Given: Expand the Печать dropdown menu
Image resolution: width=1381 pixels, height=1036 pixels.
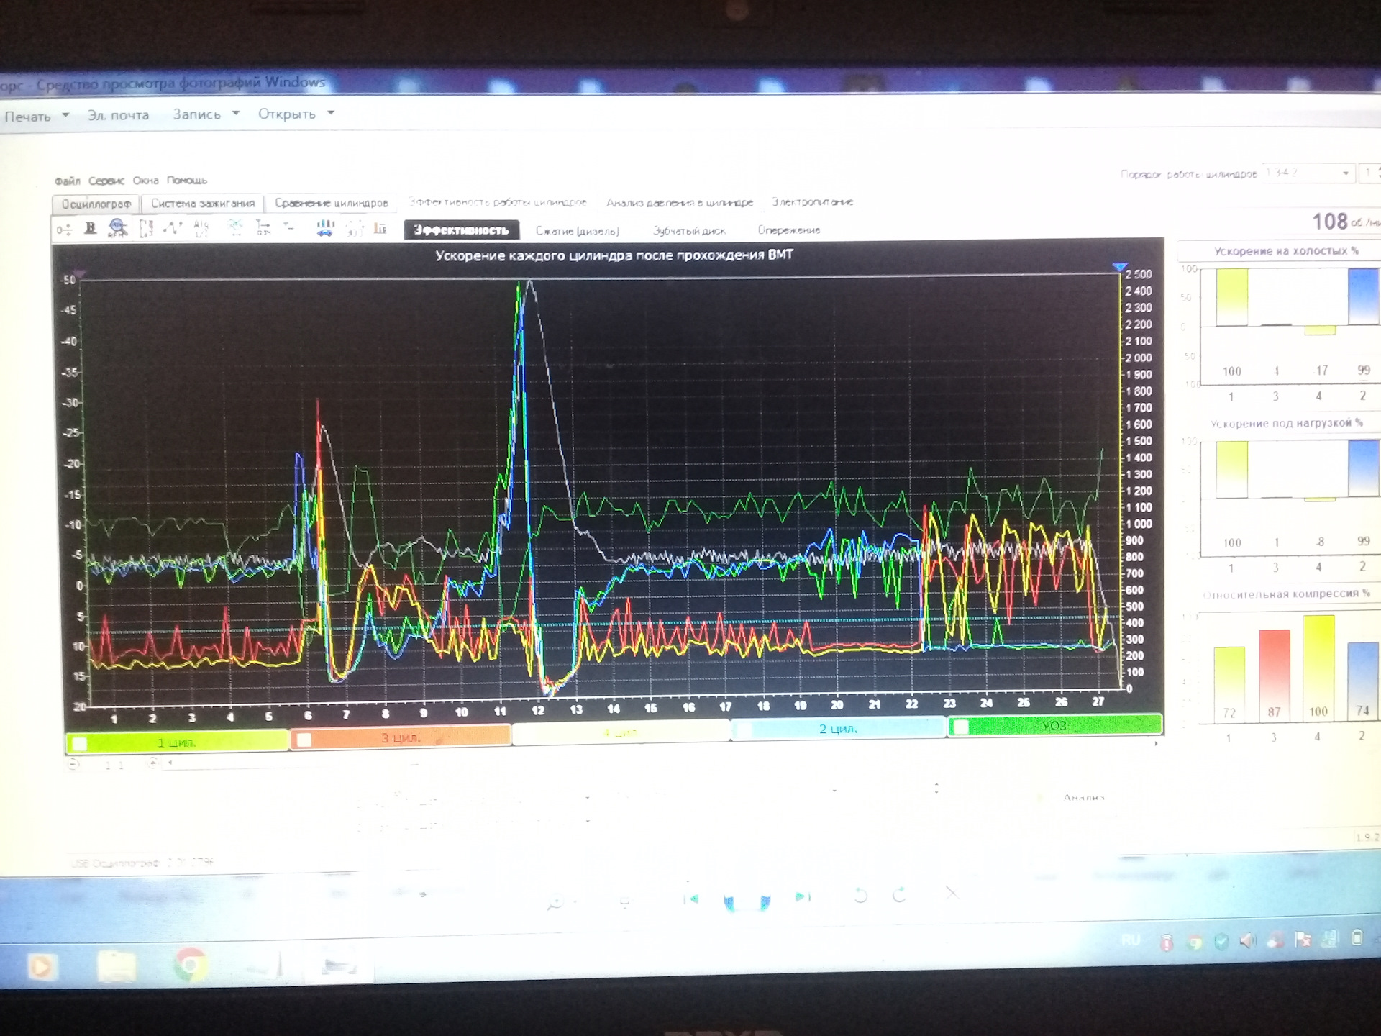Looking at the screenshot, I should pyautogui.click(x=65, y=115).
